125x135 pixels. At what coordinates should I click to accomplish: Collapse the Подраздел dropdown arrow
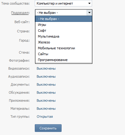[x=89, y=13]
